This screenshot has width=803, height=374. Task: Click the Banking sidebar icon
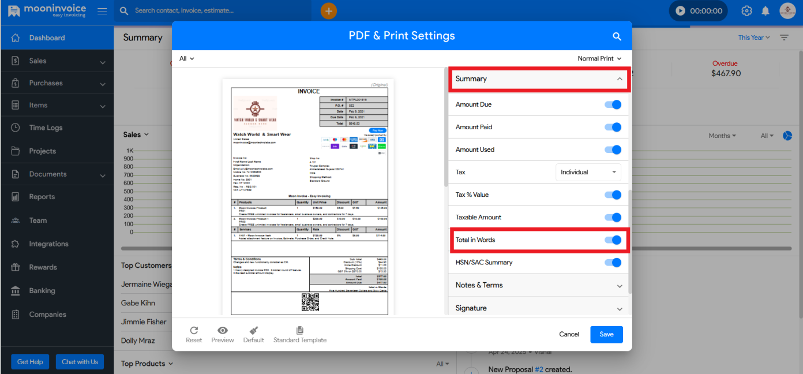(16, 291)
